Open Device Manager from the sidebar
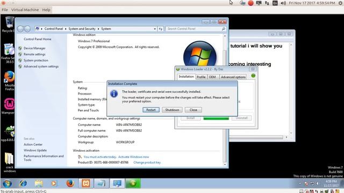 tap(34, 48)
